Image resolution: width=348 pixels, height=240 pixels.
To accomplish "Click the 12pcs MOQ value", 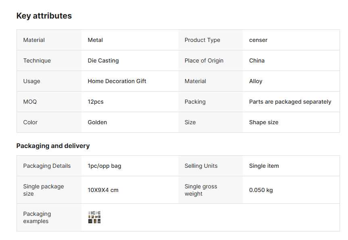I will pyautogui.click(x=96, y=102).
